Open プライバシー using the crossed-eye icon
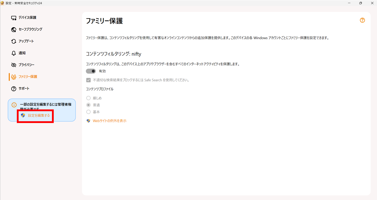 (x=13, y=65)
